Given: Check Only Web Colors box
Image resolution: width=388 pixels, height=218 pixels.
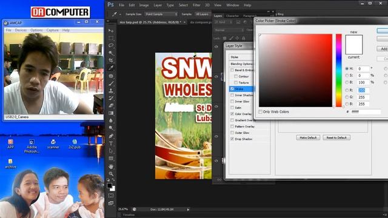Looking at the screenshot, I should [260, 111].
